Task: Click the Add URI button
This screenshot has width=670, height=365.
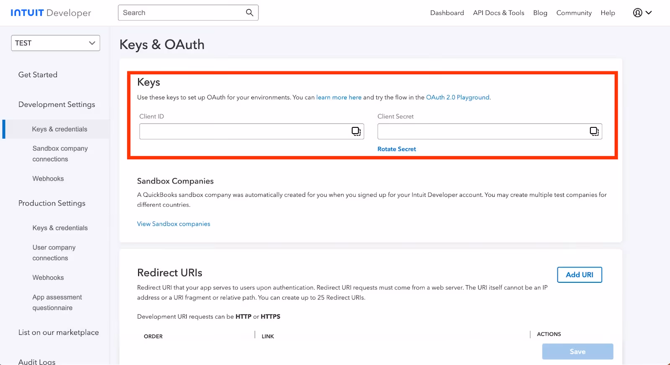Action: pos(580,275)
